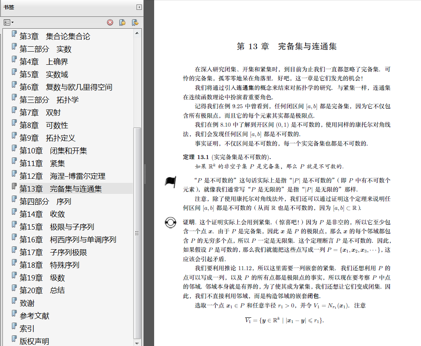The height and width of the screenshot is (346, 421).
Task: Click the page title 第 13 章 完备集与连通集
Action: coord(287,46)
